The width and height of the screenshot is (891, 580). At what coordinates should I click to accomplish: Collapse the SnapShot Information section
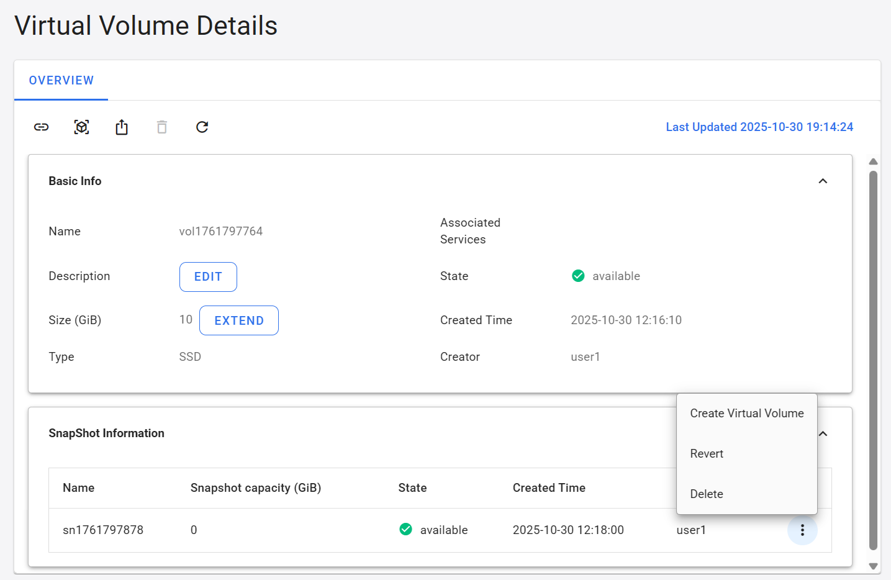[x=823, y=433]
